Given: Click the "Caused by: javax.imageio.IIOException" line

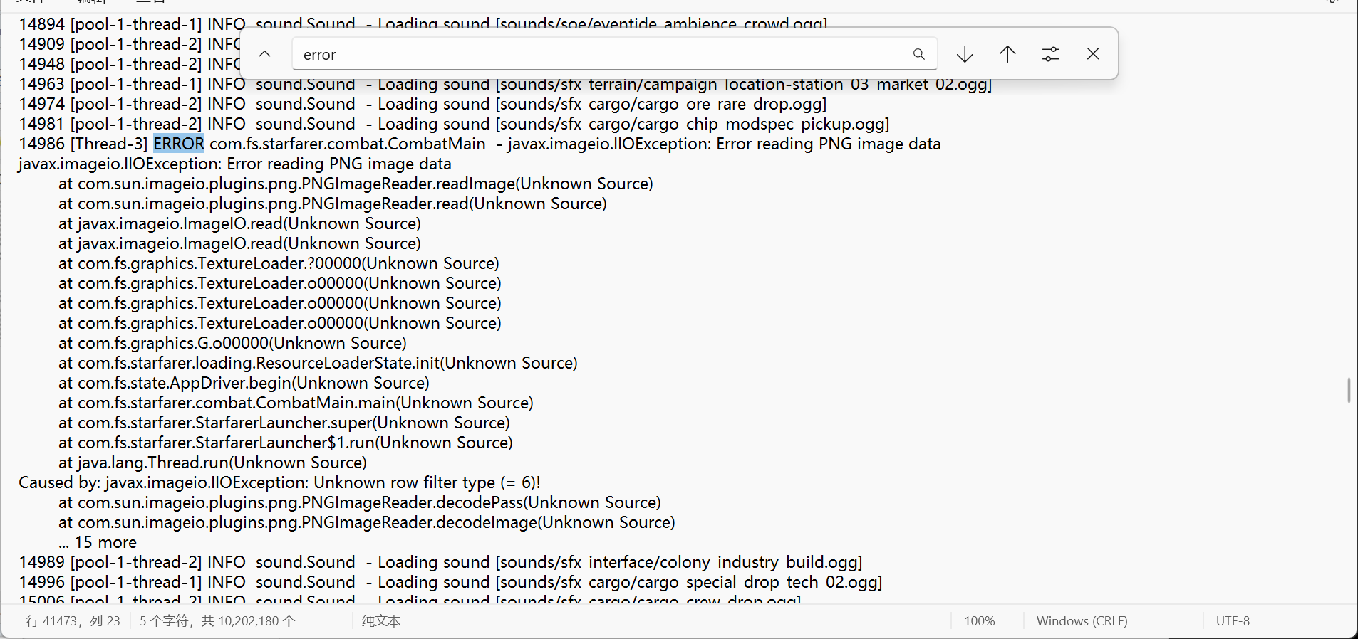Looking at the screenshot, I should point(279,482).
